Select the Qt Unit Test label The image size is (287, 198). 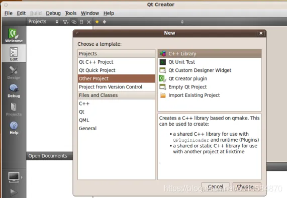click(x=182, y=62)
